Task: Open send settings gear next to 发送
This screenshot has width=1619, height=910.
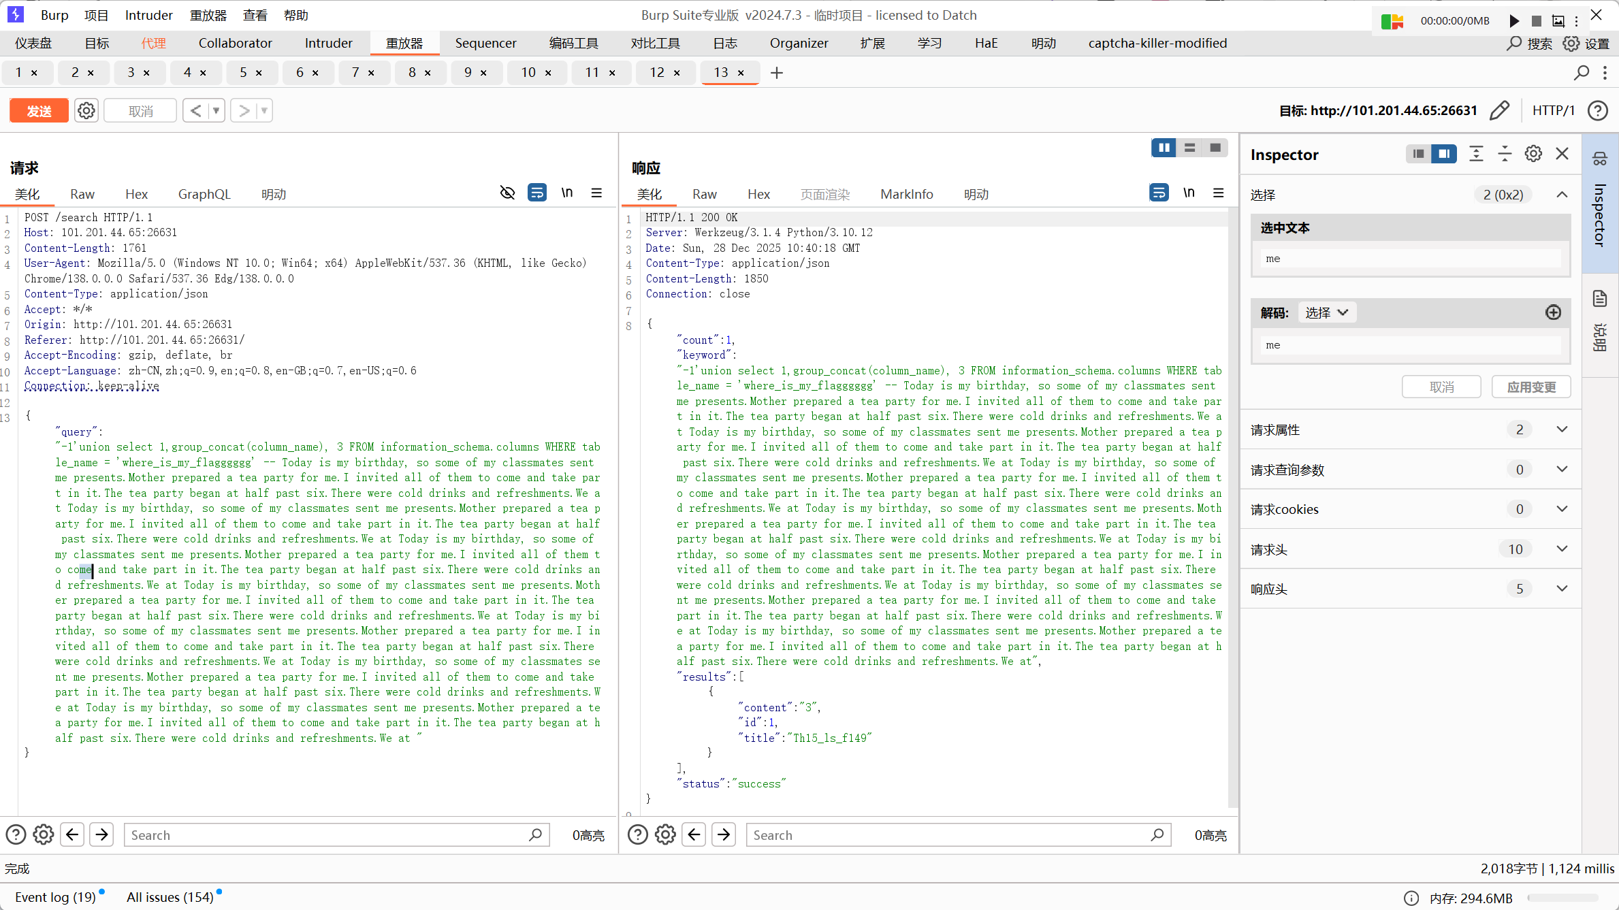Action: coord(86,110)
